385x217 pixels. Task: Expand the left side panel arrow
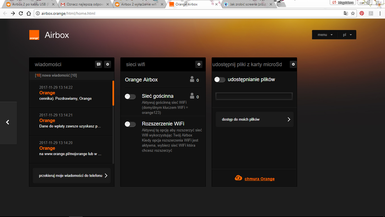8,122
